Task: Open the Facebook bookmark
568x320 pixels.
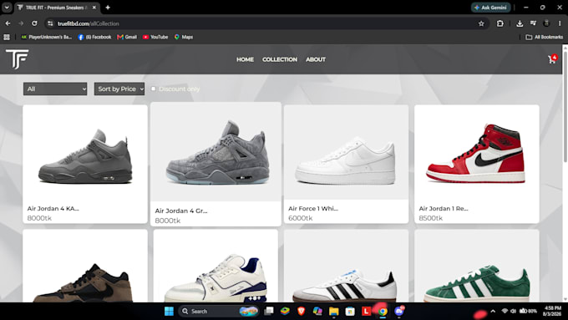Action: coord(95,37)
